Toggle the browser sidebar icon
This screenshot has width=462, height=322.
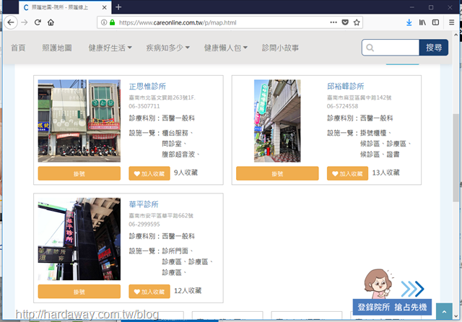click(435, 22)
